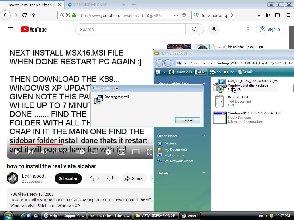This screenshot has height=220, width=294.
Task: Enable miniplayer mode
Action: pos(122,152)
